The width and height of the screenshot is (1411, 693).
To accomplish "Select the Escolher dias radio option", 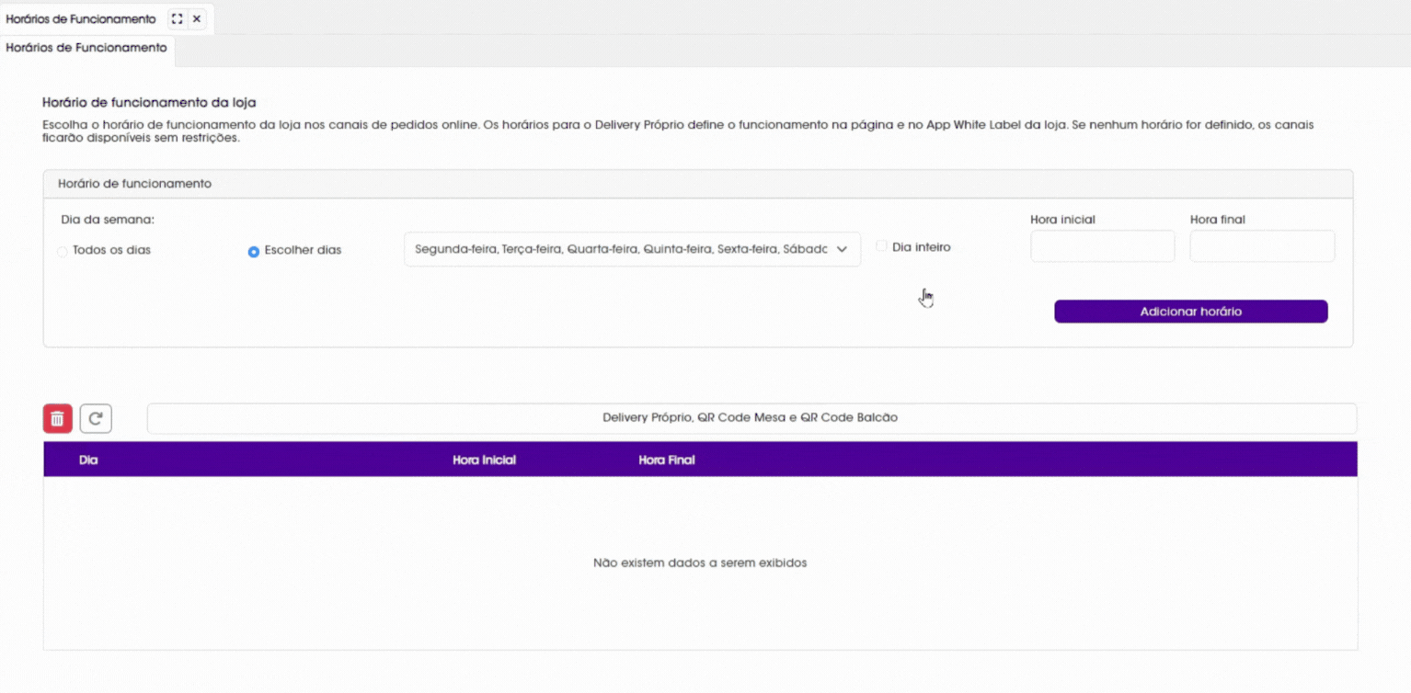I will coord(254,251).
